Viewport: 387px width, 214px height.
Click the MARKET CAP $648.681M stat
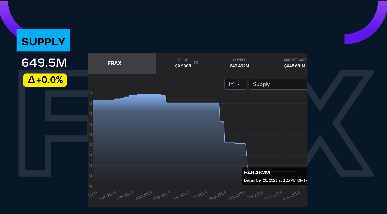click(288, 64)
